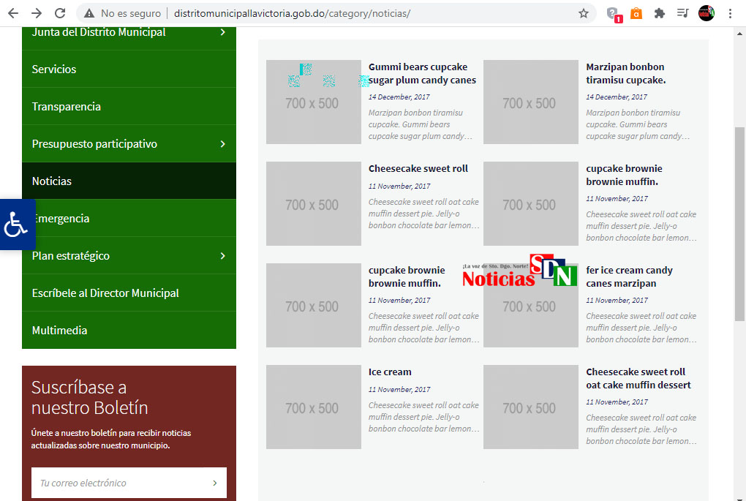Screen dimensions: 746x501
Task: Click the browser forward arrow
Action: (x=37, y=13)
